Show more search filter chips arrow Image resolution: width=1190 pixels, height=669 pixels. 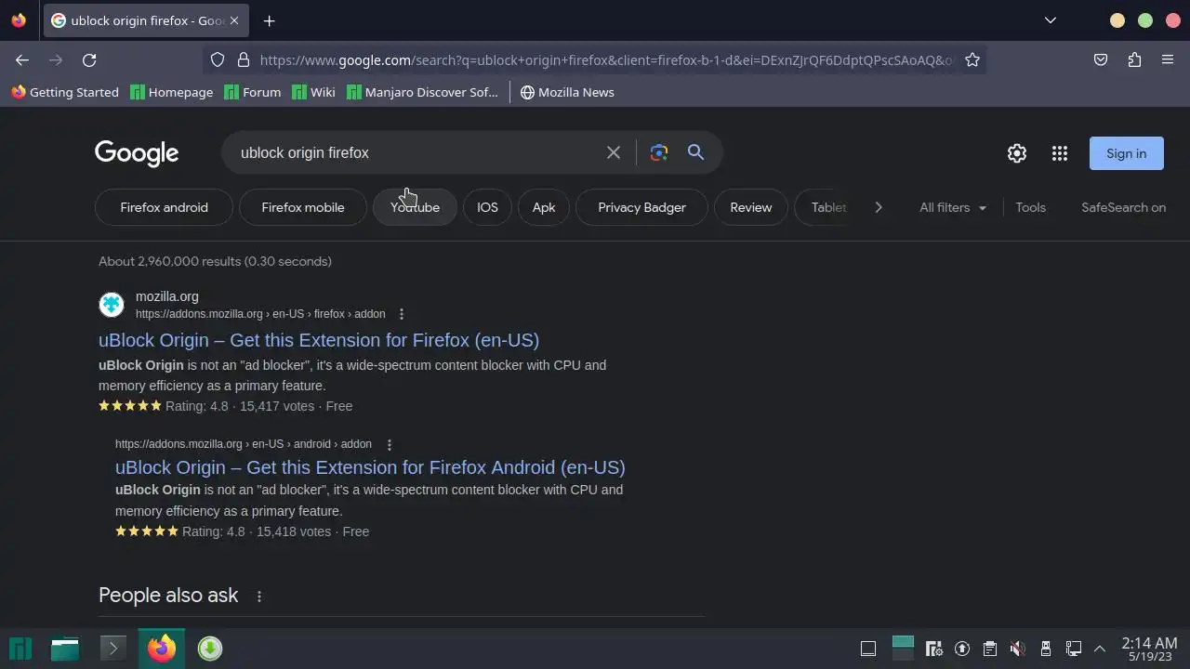point(878,207)
